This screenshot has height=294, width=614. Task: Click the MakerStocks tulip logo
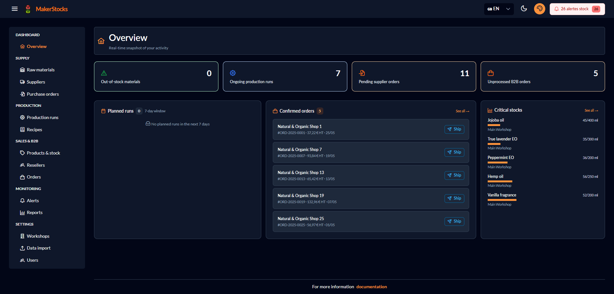[28, 9]
